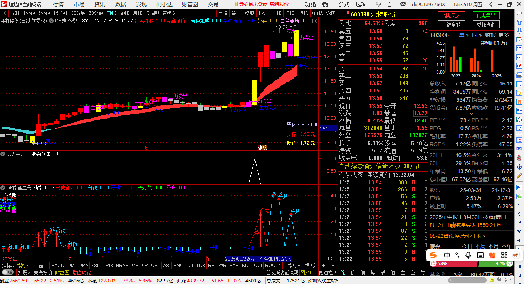Open the Sogou skin shirt icon
This screenshot has width=524, height=284.
pos(492,255)
